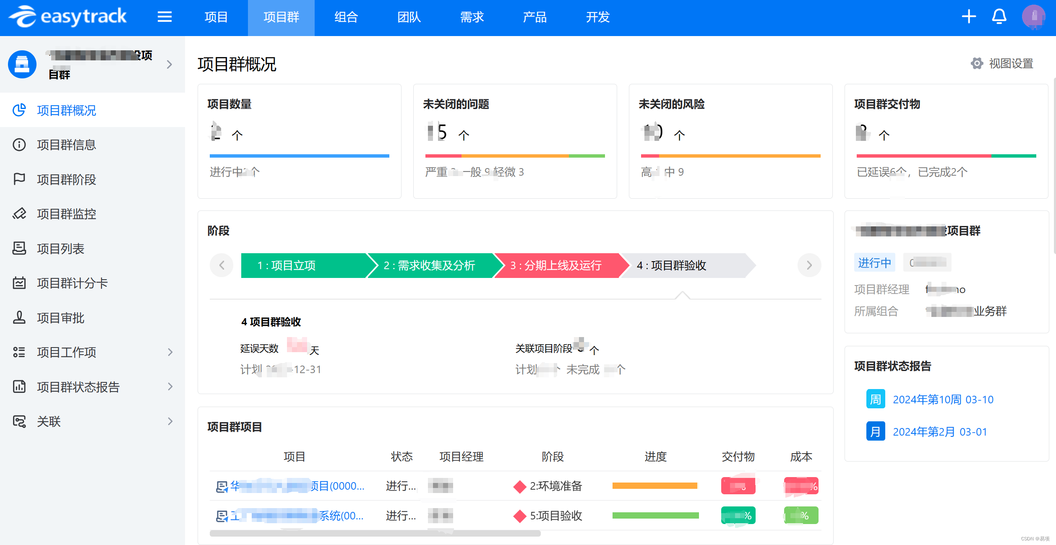This screenshot has width=1056, height=545.
Task: Open 视图设置 gear settings
Action: (1002, 63)
